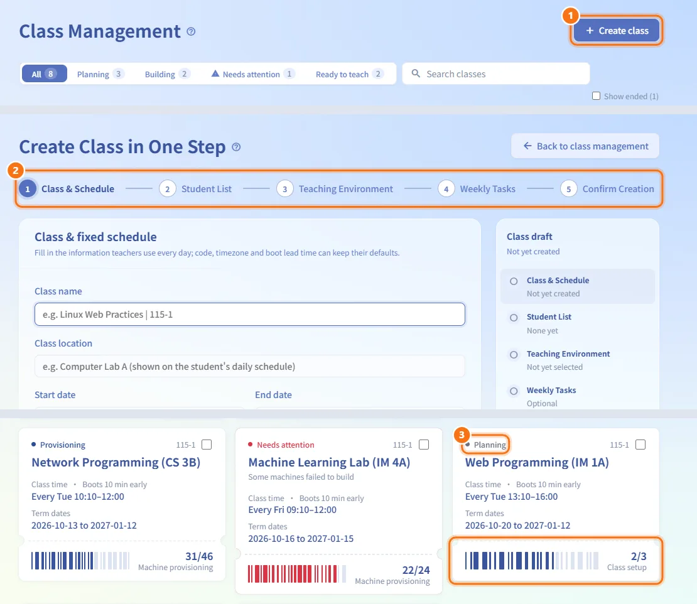
Task: Go to step 4 Weekly Tasks
Action: point(477,189)
